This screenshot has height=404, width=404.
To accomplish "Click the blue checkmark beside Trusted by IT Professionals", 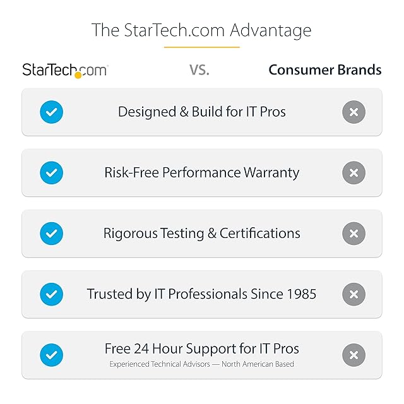I will [x=51, y=294].
